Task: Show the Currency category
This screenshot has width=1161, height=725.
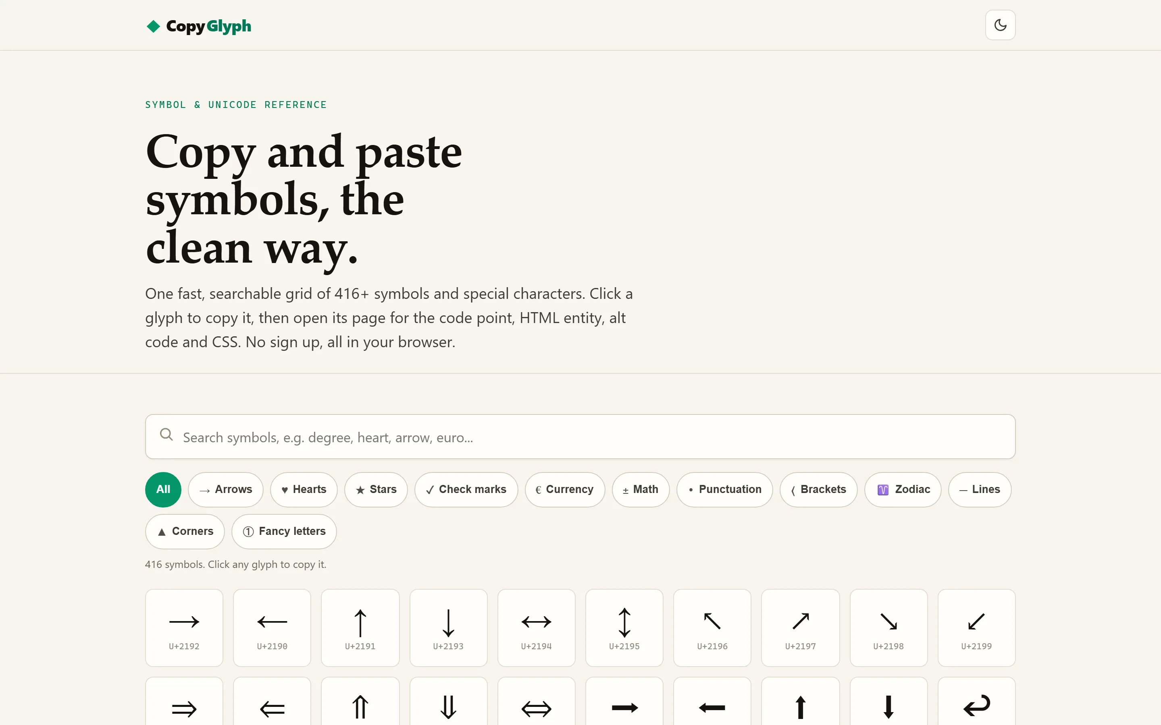Action: [565, 489]
